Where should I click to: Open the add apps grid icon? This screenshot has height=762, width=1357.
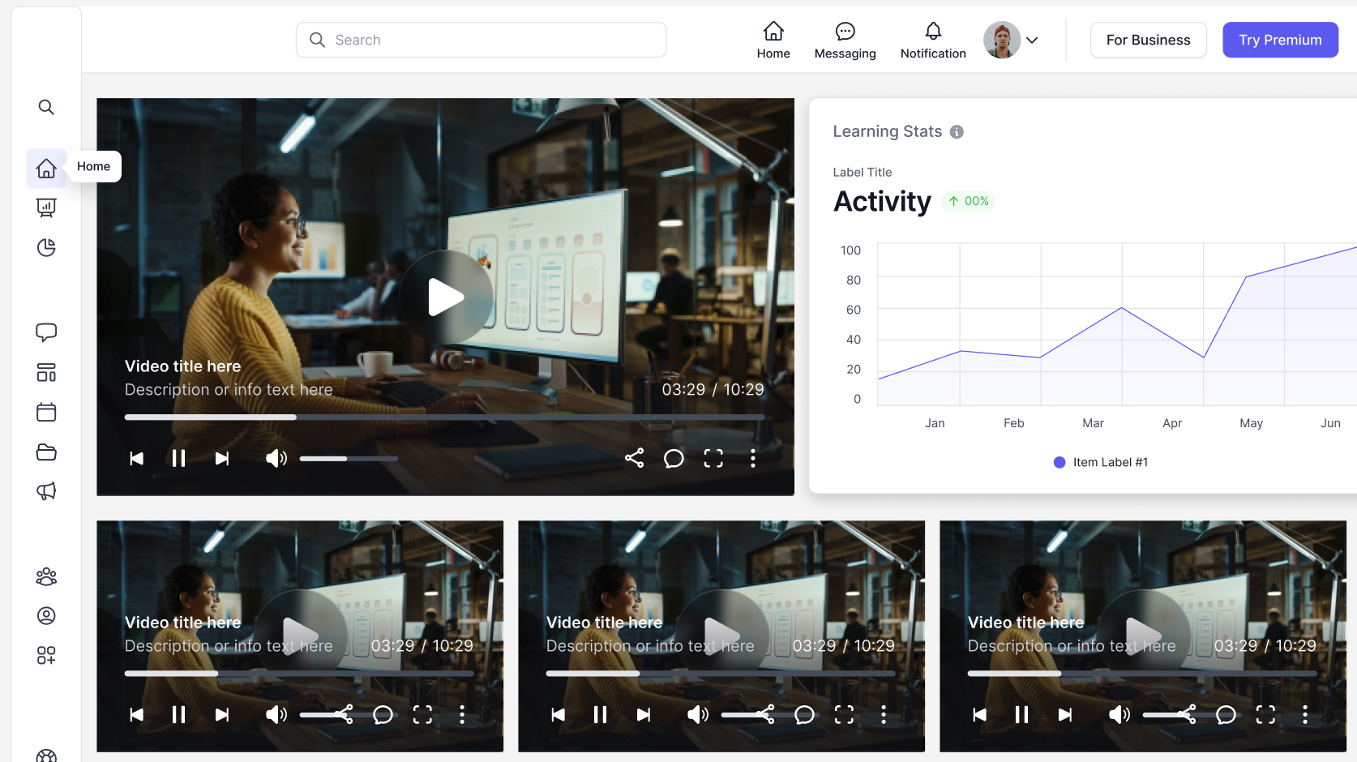point(46,655)
